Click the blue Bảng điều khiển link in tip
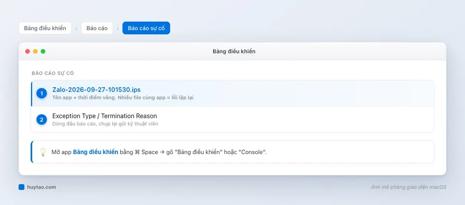This screenshot has height=205, width=465. [x=95, y=152]
